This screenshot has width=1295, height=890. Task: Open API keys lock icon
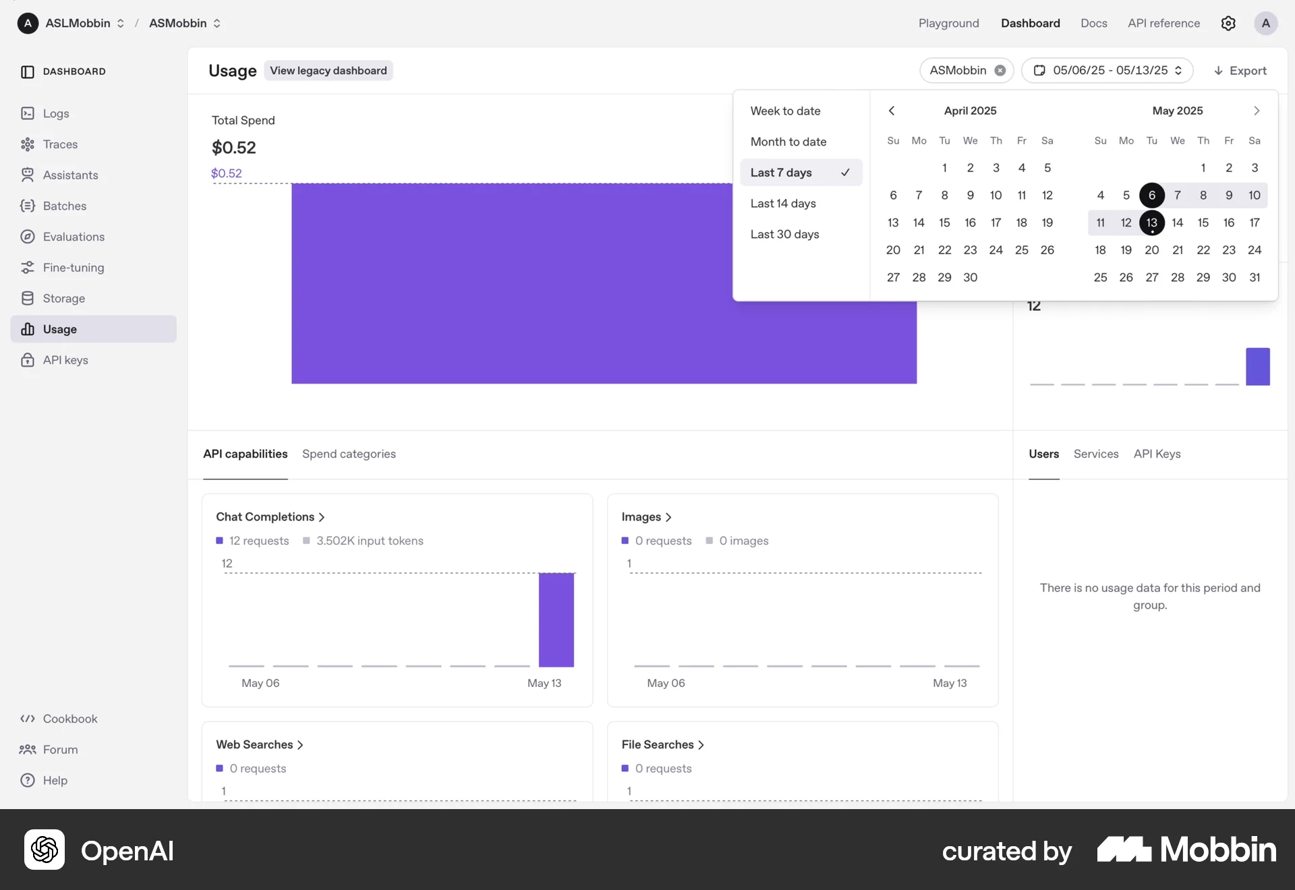(28, 360)
